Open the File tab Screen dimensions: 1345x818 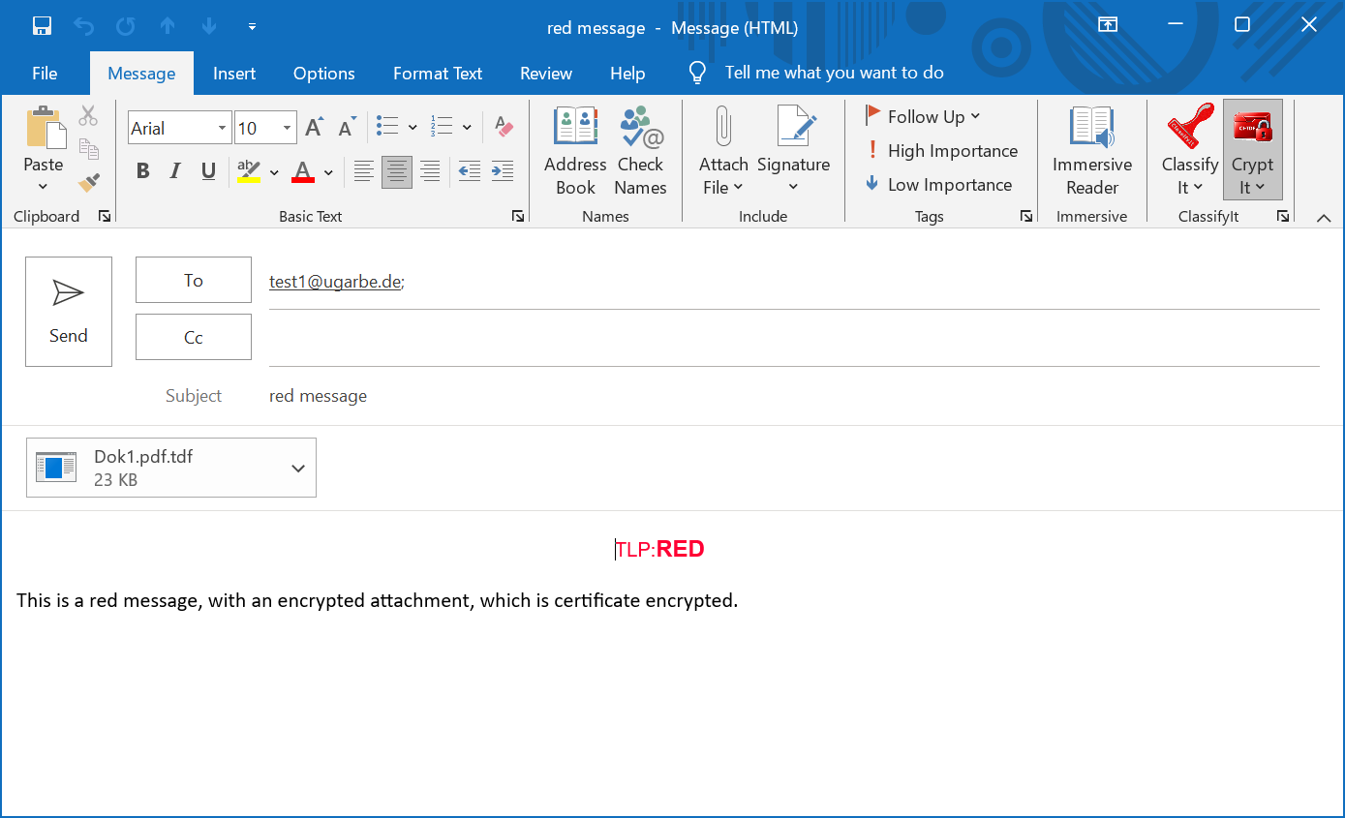pos(45,74)
